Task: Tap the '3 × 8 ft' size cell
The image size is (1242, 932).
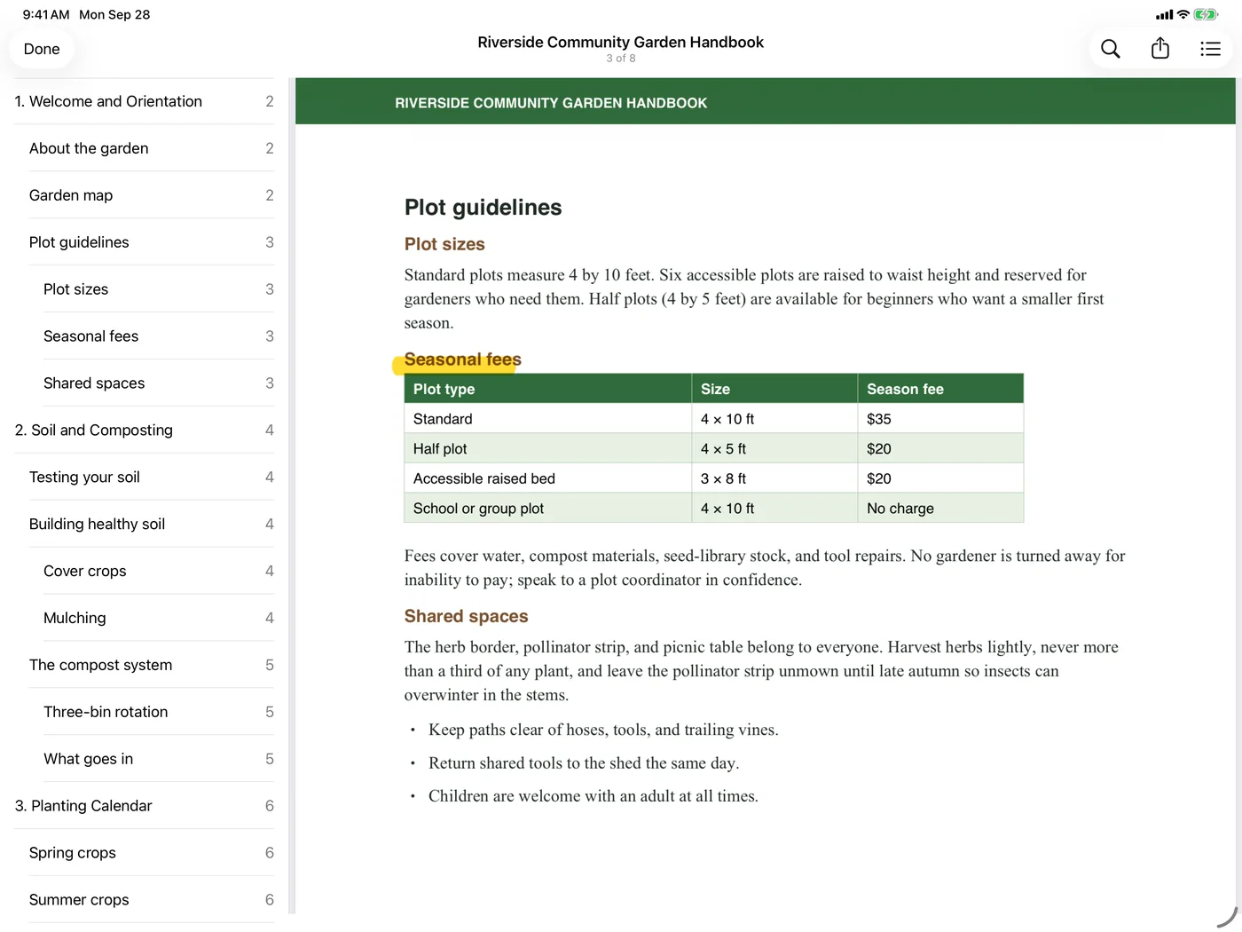Action: pos(774,478)
